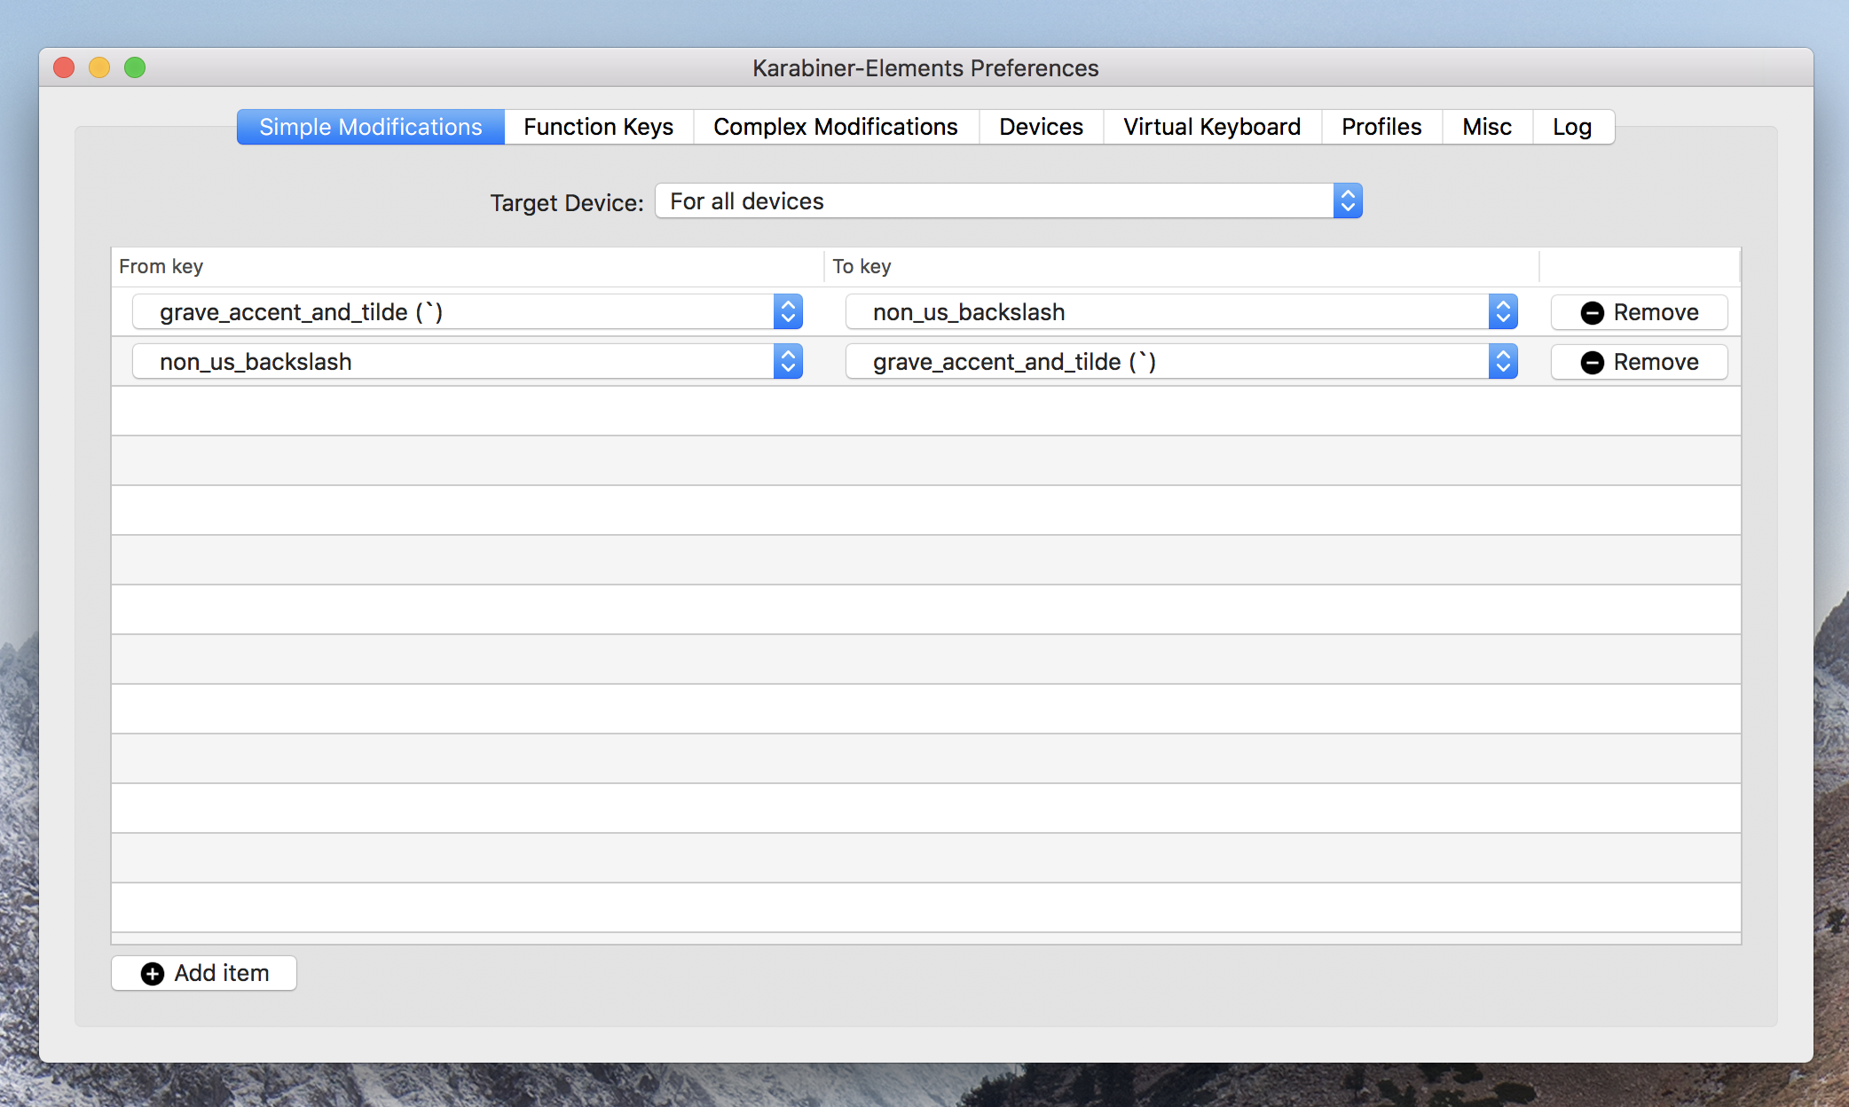Remove the grave_accent_and_tilde mapping

pyautogui.click(x=1637, y=312)
